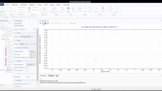Switch to the Log tab
This screenshot has width=162, height=91.
point(57,76)
